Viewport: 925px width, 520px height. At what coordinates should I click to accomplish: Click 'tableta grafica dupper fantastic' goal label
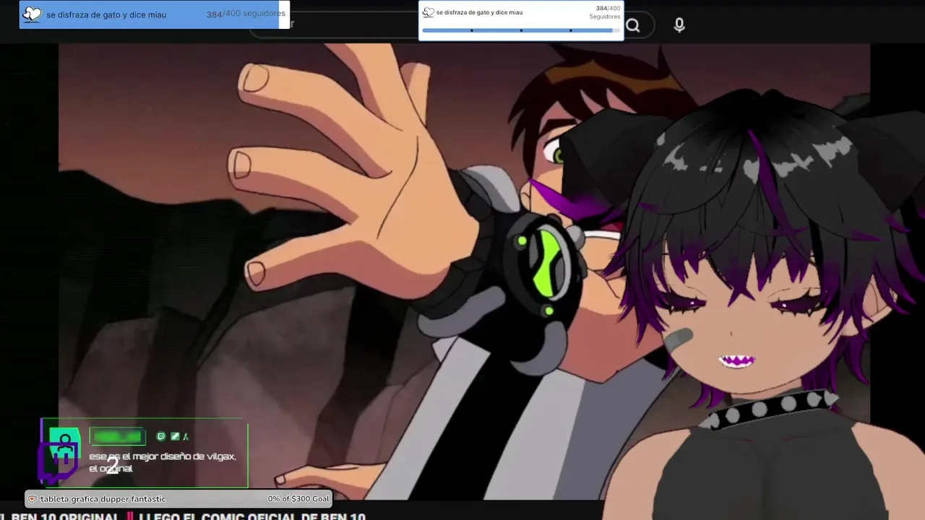point(103,499)
